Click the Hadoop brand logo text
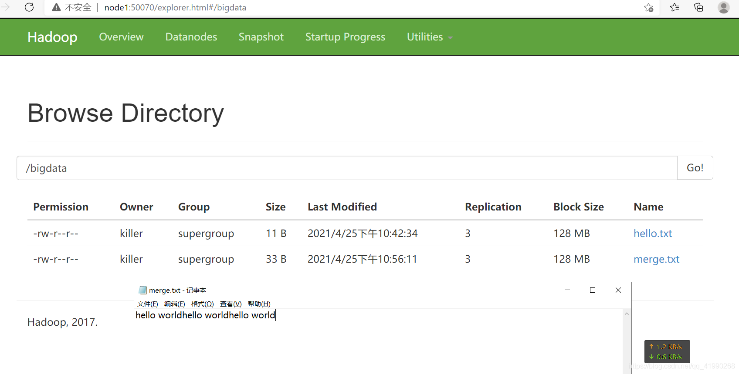This screenshot has width=739, height=374. [x=52, y=37]
